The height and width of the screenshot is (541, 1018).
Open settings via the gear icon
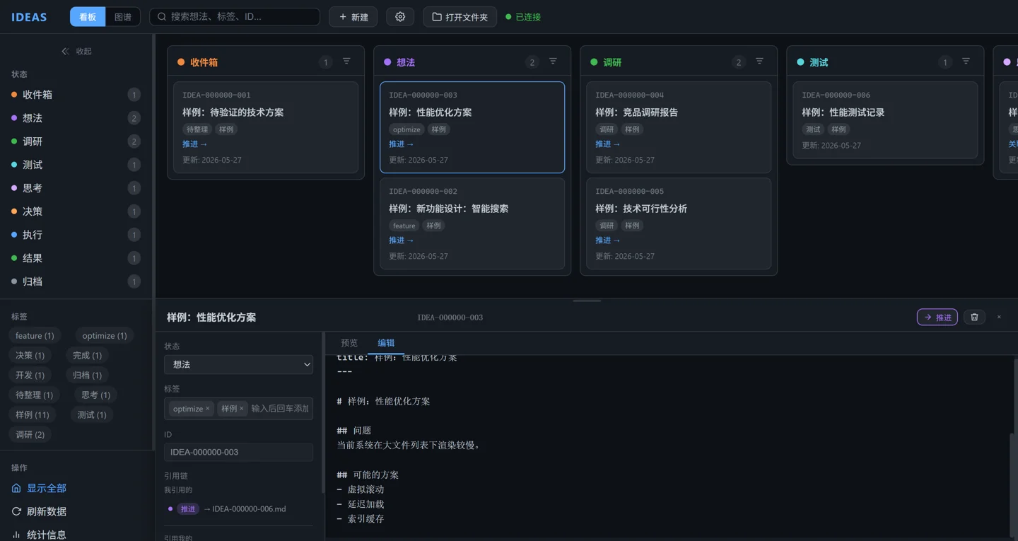[x=400, y=17]
